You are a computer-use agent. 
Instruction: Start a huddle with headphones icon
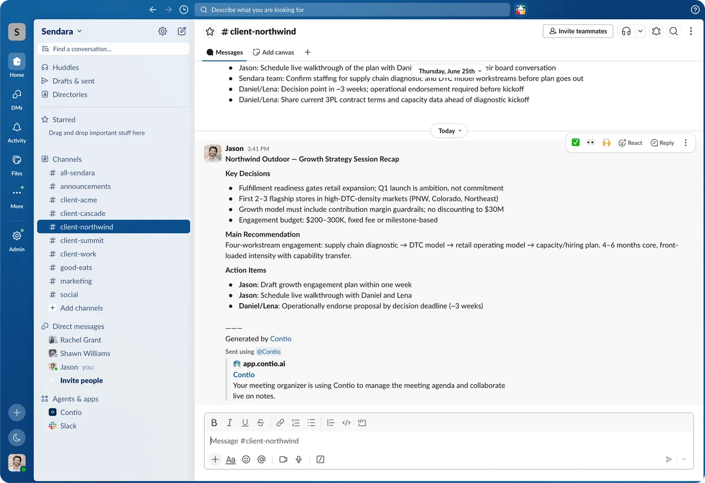pyautogui.click(x=626, y=31)
